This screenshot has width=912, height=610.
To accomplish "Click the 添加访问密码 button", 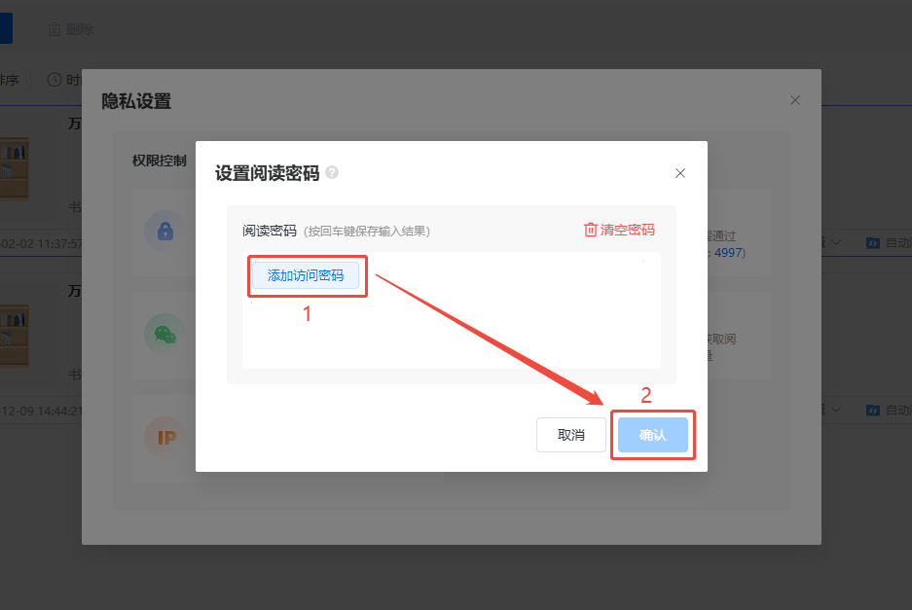I will coord(306,276).
